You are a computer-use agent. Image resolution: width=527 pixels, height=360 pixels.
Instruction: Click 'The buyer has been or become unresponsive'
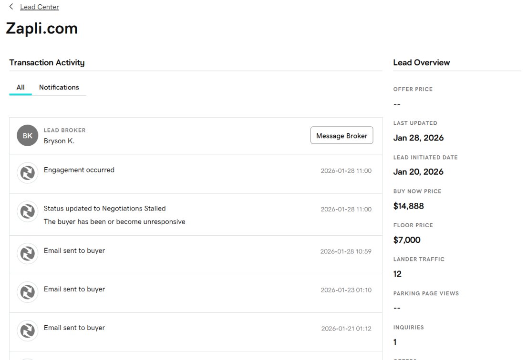114,222
